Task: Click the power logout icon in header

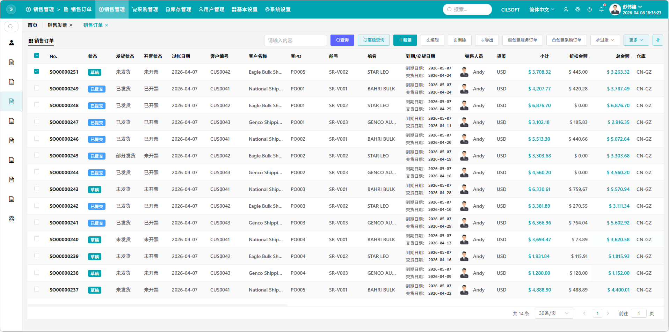Action: pos(589,9)
